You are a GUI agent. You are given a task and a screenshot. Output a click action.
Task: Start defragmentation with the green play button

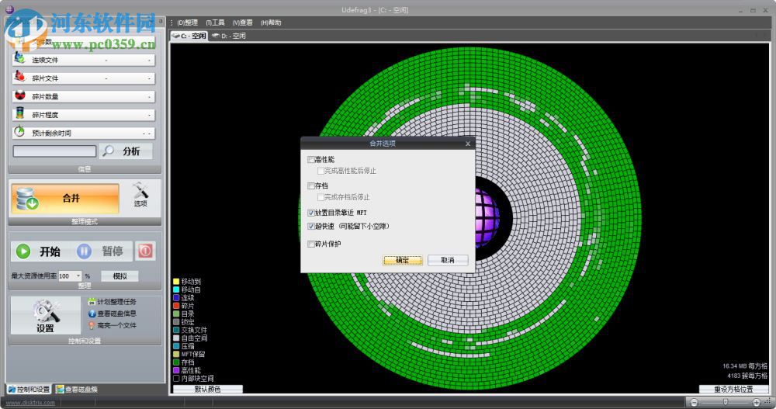[23, 251]
